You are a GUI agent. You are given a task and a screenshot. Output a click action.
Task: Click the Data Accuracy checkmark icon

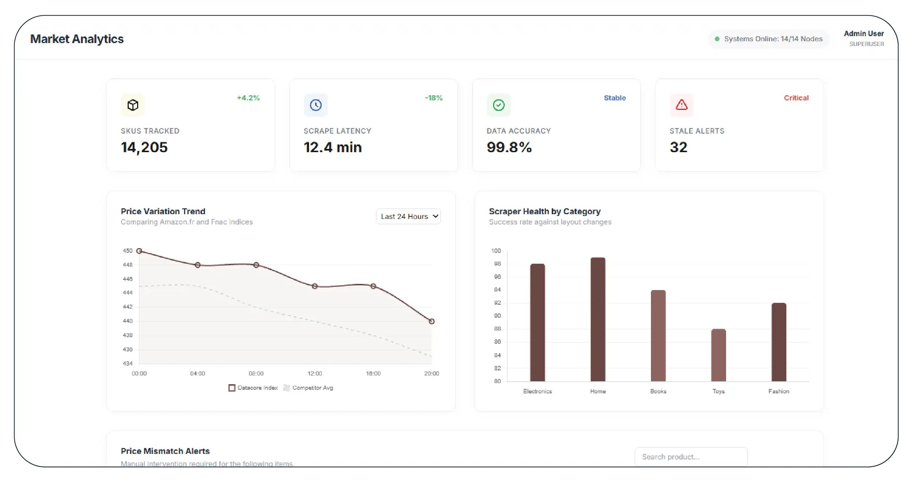[x=499, y=105]
